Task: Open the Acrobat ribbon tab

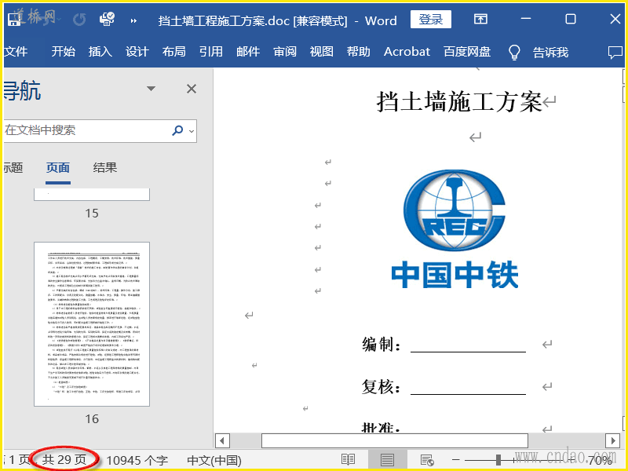Action: (407, 52)
